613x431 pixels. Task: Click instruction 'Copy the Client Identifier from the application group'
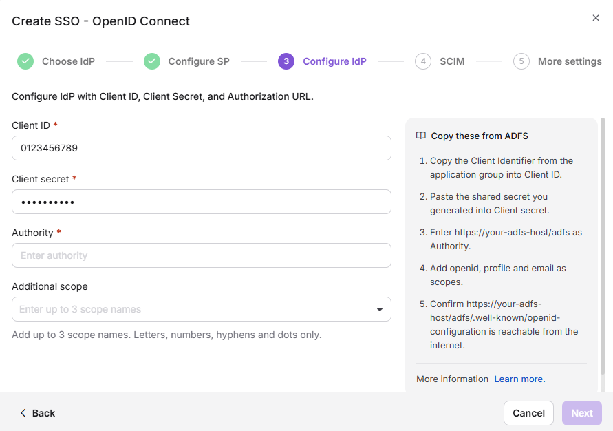[502, 168]
